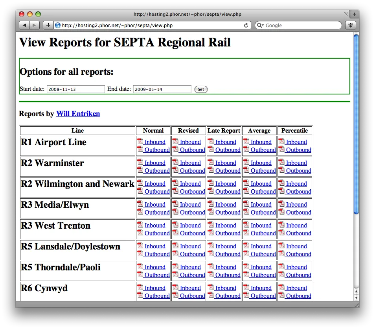The image size is (375, 329).
Task: Open R3 West Trenton Normal Inbound link
Action: (x=155, y=225)
